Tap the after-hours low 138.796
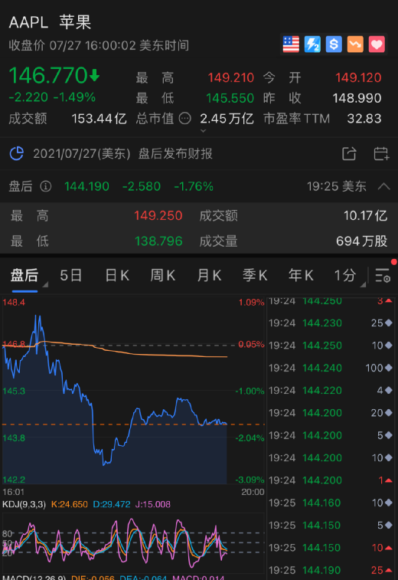 tap(158, 241)
